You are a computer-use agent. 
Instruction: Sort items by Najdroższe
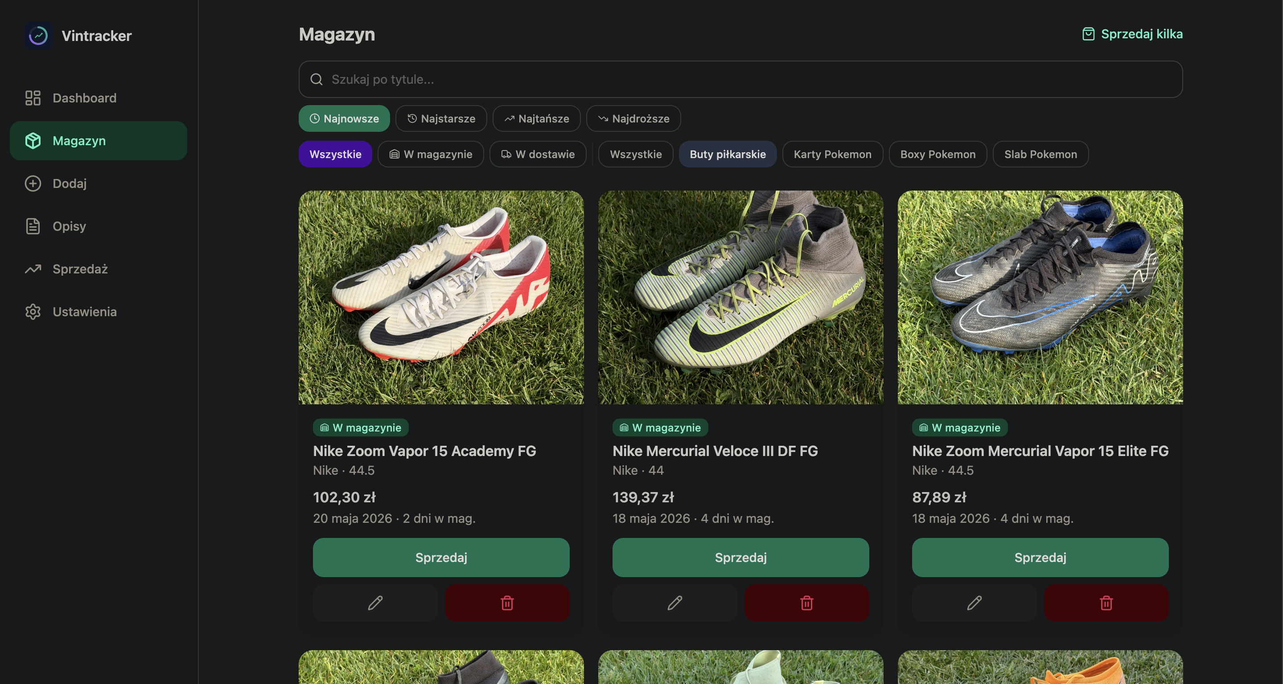pos(633,118)
